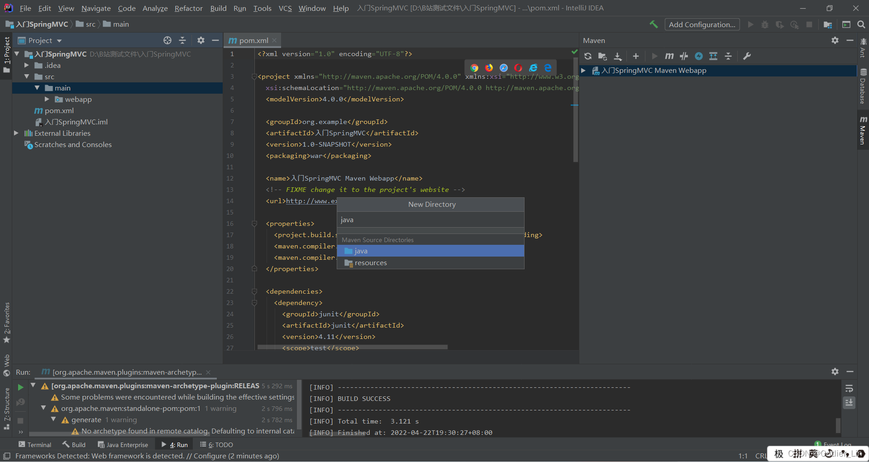
Task: Reimport all Maven projects
Action: (587, 56)
